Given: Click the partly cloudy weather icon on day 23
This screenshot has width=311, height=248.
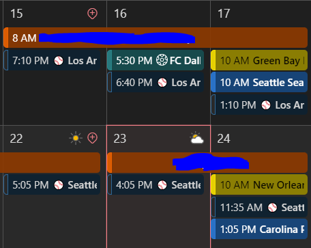Looking at the screenshot, I should click(x=196, y=138).
